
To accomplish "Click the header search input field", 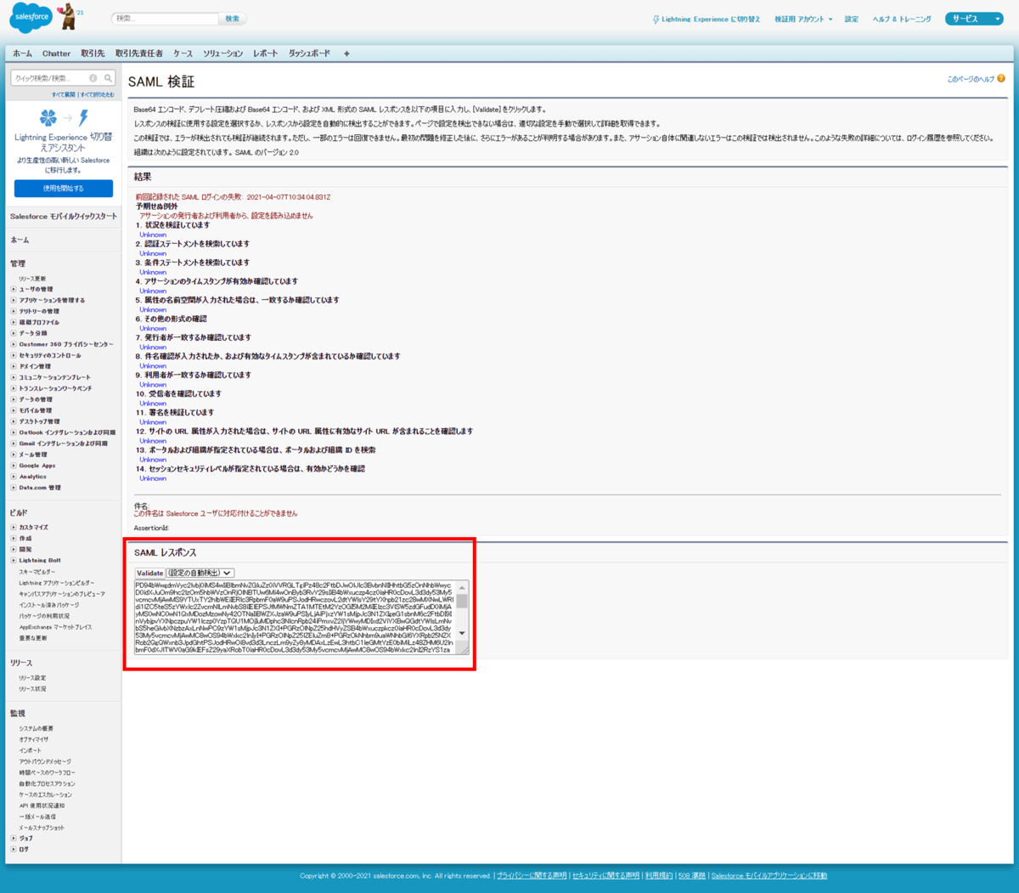I will point(166,19).
